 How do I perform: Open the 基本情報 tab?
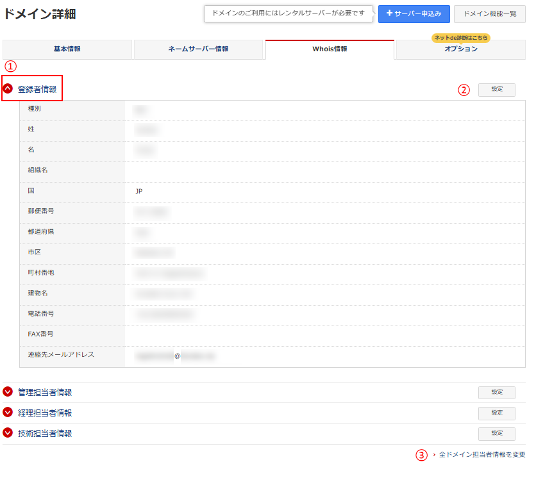pyautogui.click(x=67, y=49)
